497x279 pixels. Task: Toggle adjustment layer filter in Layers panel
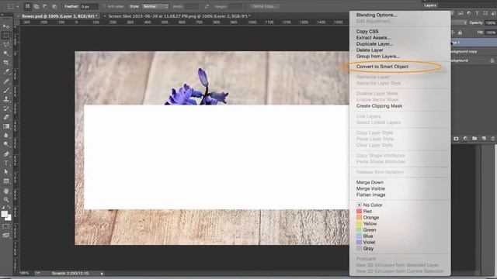click(x=469, y=13)
